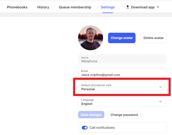Open the Phonebooks tab
The width and height of the screenshot is (172, 135).
coord(17,7)
